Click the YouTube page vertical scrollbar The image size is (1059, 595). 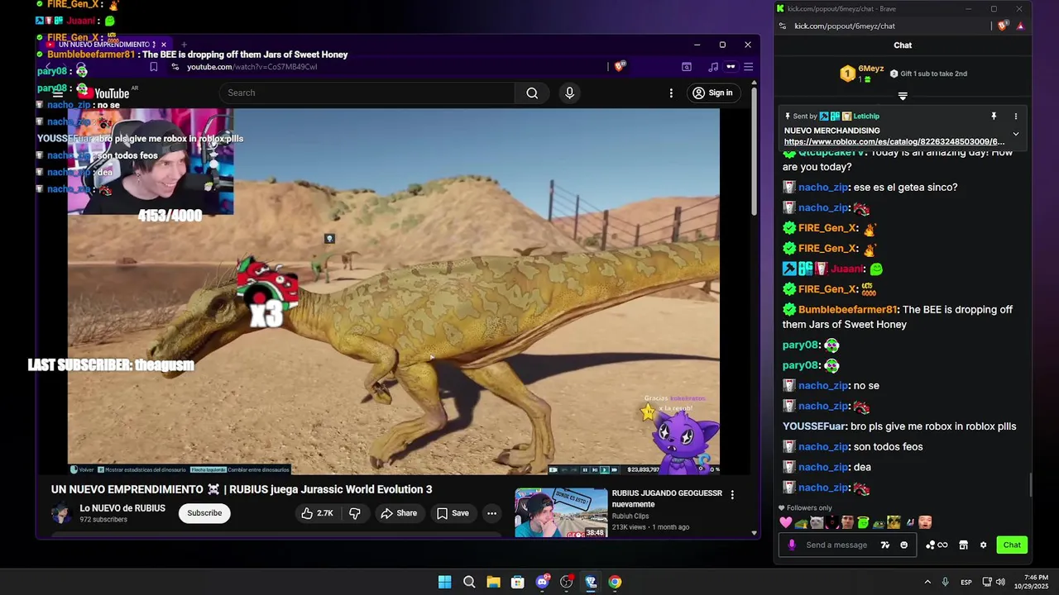coord(754,153)
